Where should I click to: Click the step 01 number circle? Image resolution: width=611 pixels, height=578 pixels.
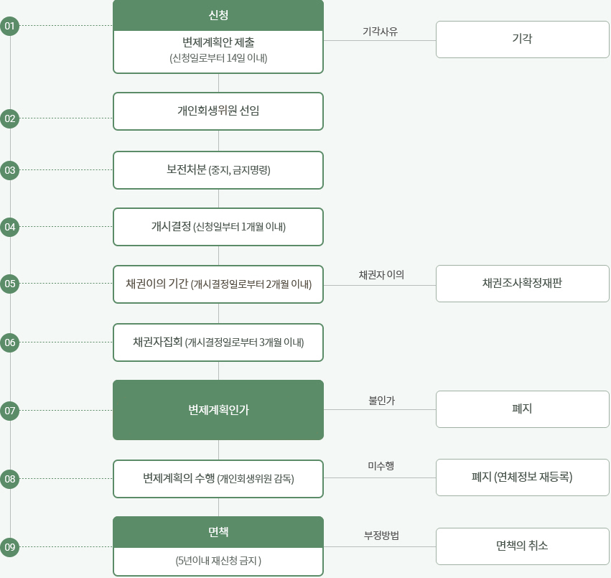point(10,27)
